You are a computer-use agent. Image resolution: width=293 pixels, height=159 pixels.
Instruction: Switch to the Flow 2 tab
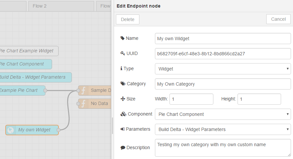(x=61, y=6)
